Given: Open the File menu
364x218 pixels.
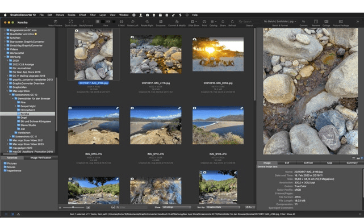Looking at the screenshot, I should click(x=41, y=15).
